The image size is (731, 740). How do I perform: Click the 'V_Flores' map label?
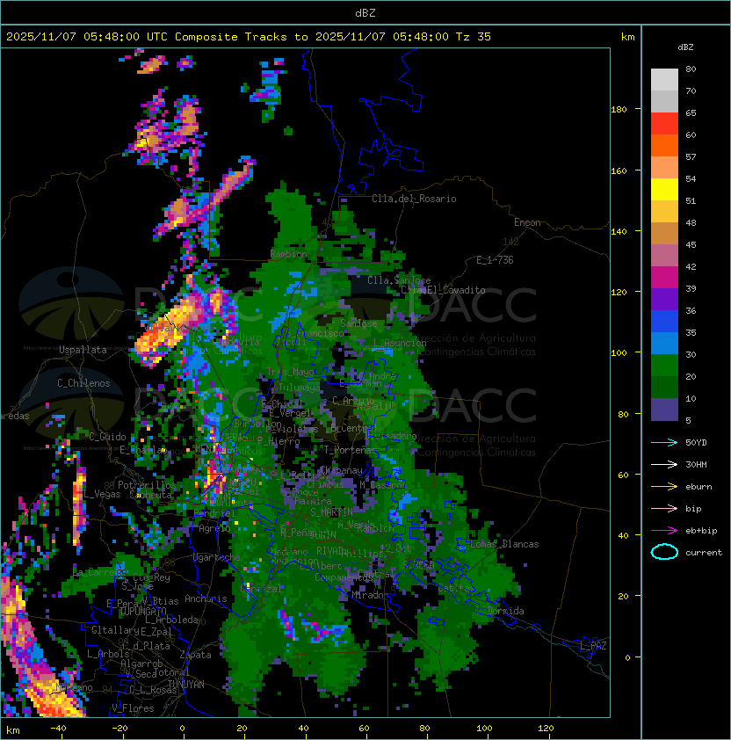coord(133,708)
